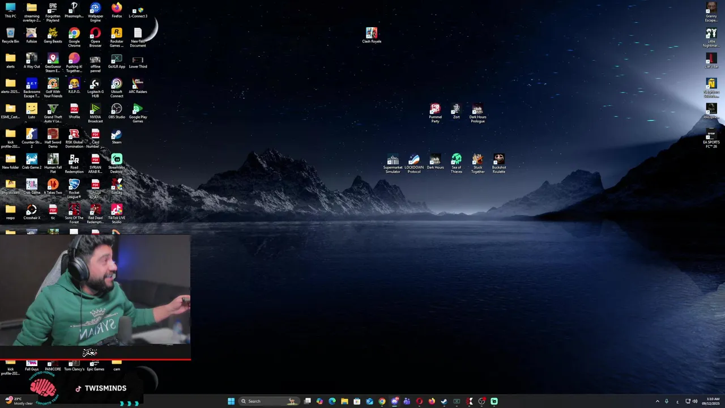This screenshot has width=725, height=408.
Task: Open Counter-Strike 2 desktop icon
Action: (x=32, y=139)
